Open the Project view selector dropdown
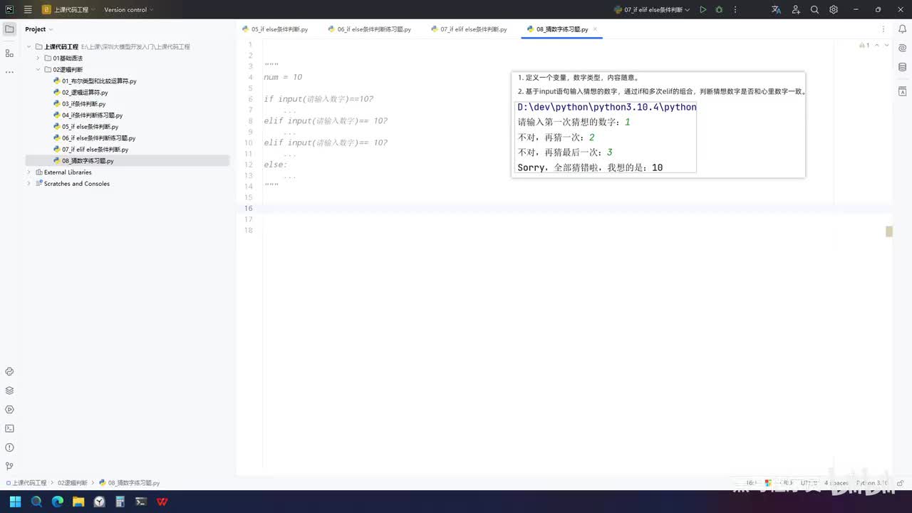Image resolution: width=912 pixels, height=513 pixels. (x=39, y=29)
